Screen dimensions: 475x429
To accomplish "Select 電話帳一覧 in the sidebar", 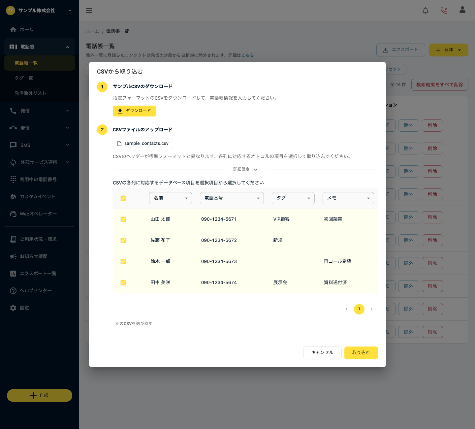I will [x=40, y=63].
